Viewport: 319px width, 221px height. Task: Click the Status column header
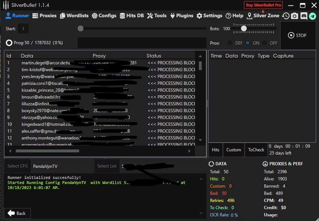click(154, 56)
